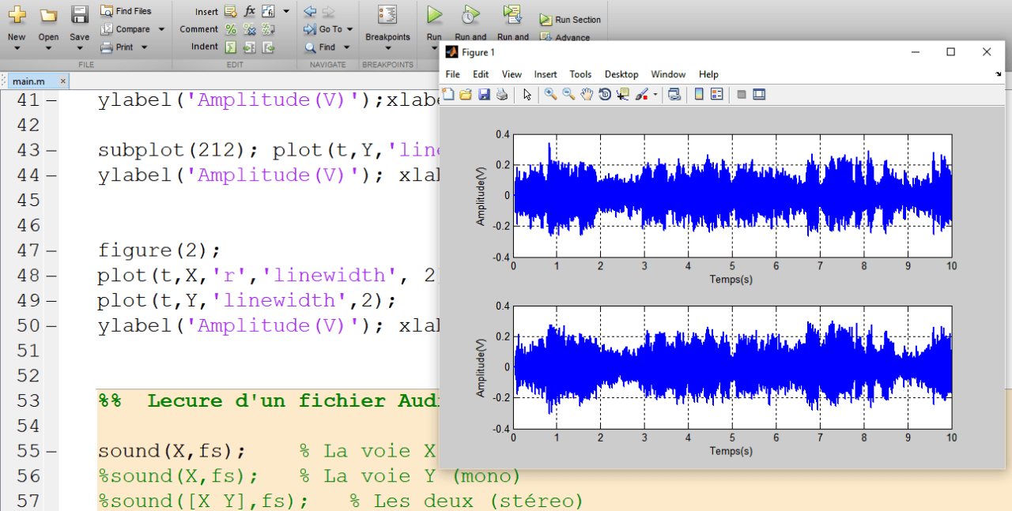
Task: Select the Zoom In tool in Figure 1
Action: (x=549, y=94)
